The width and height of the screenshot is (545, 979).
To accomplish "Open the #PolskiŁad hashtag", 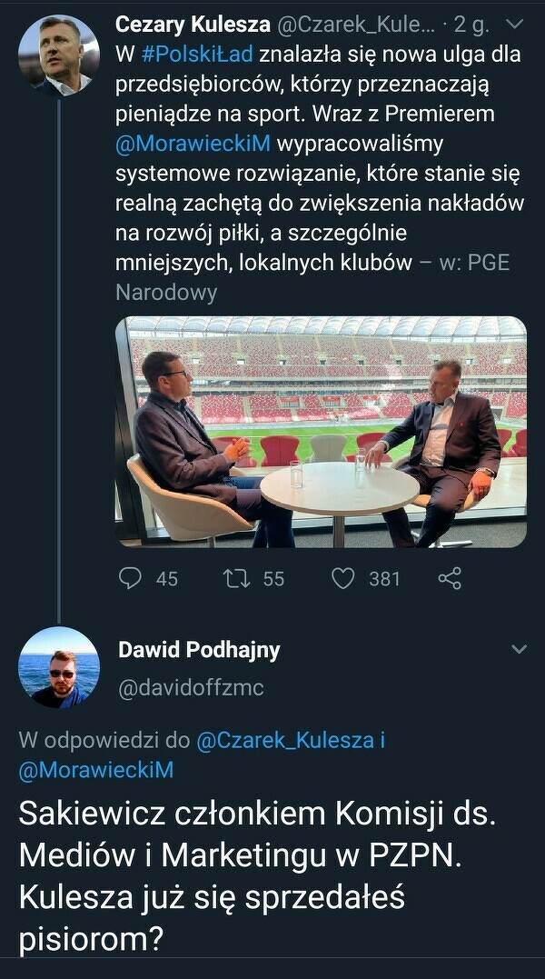I will tap(197, 55).
